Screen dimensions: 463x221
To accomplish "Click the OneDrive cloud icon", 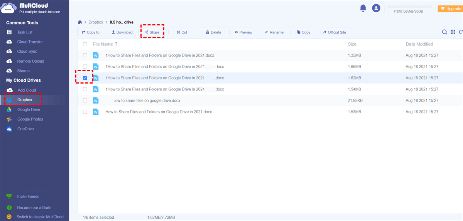I will 9,129.
